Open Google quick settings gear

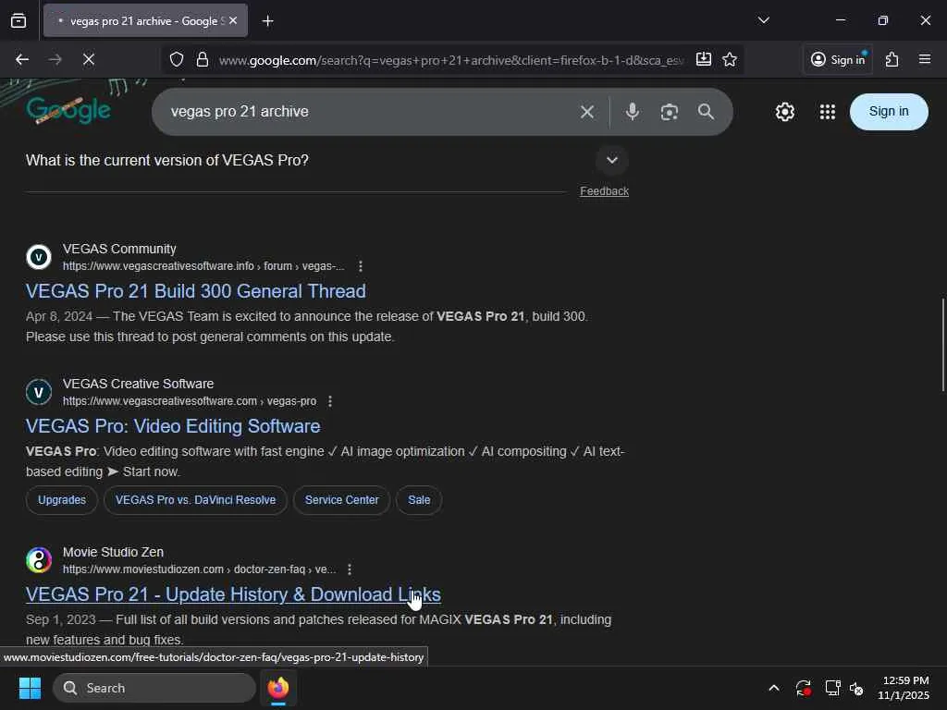[784, 112]
